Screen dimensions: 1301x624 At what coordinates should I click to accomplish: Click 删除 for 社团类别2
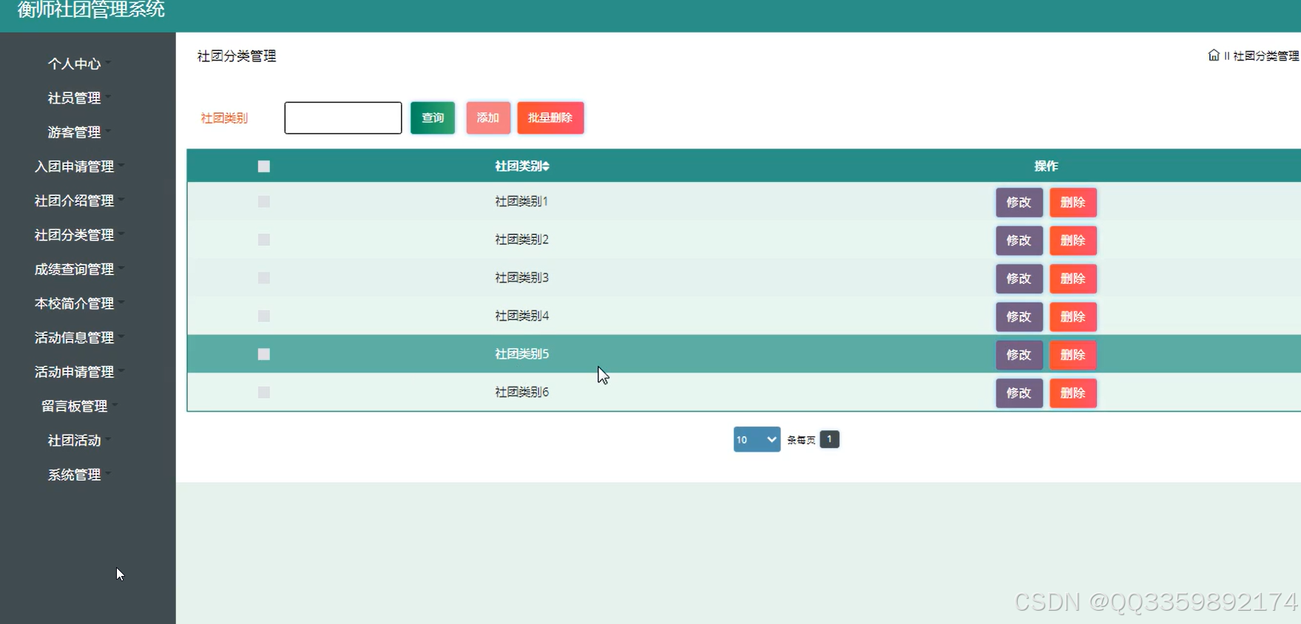(x=1073, y=240)
